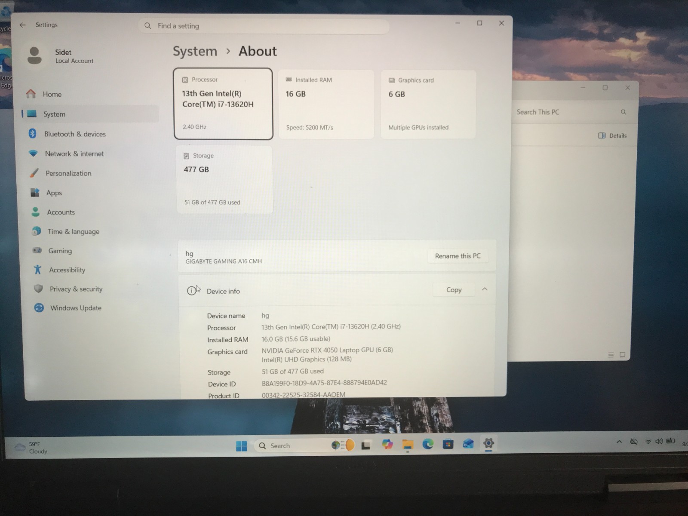The width and height of the screenshot is (688, 516).
Task: Open Microsoft Store from the taskbar
Action: tap(448, 444)
